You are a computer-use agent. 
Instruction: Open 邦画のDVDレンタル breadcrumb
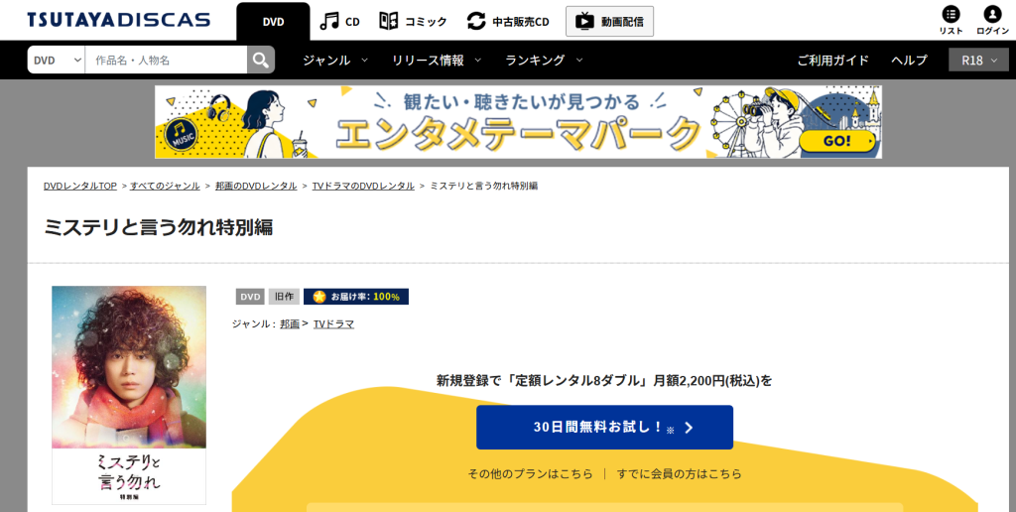click(x=255, y=186)
